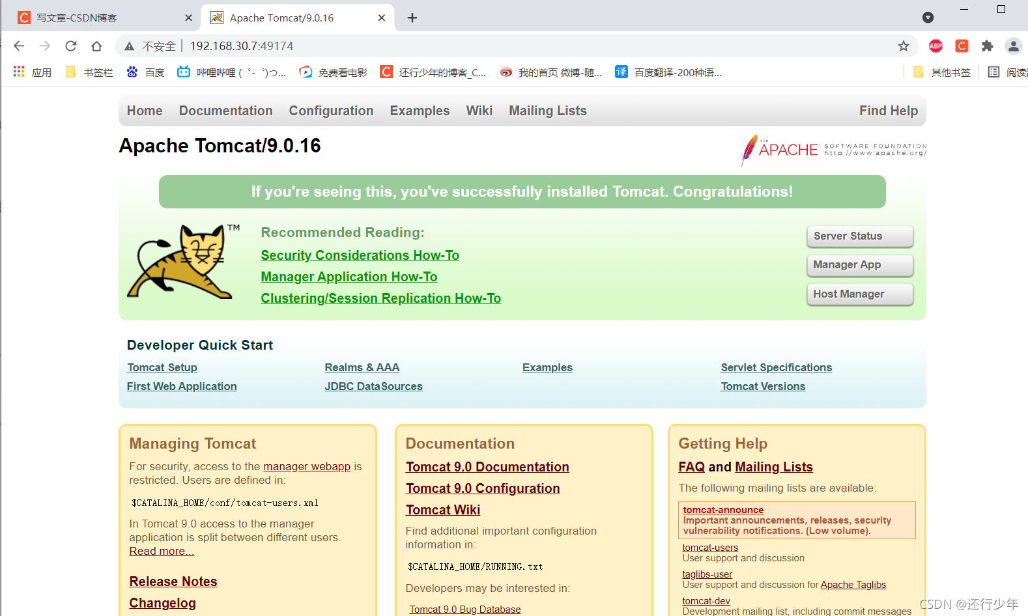Click the not-secure warning icon in address bar
The height and width of the screenshot is (616, 1028).
[129, 46]
